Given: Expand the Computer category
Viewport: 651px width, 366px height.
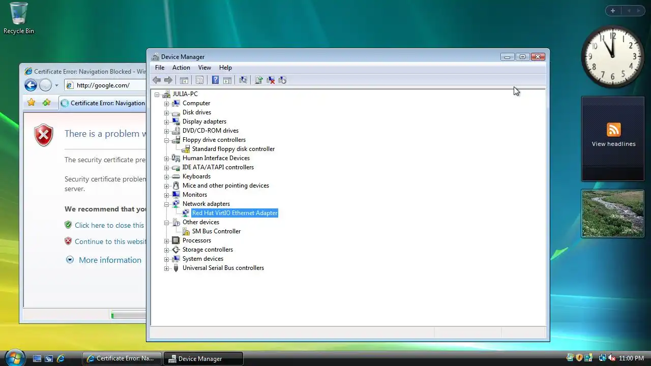Looking at the screenshot, I should coord(166,103).
